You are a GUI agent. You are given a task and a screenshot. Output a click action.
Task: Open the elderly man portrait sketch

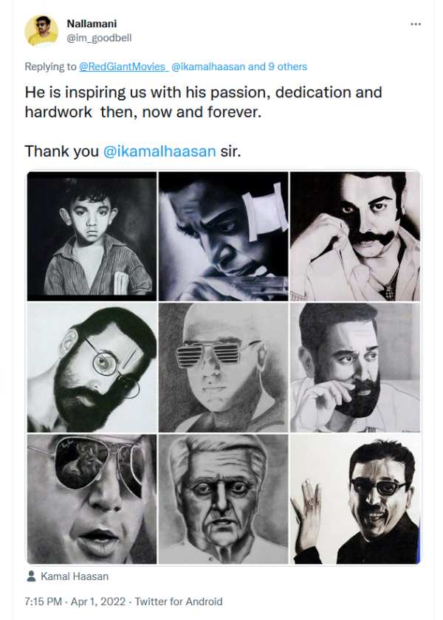click(223, 499)
